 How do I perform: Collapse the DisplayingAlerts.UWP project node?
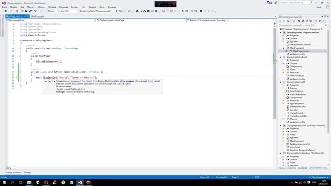[280, 126]
